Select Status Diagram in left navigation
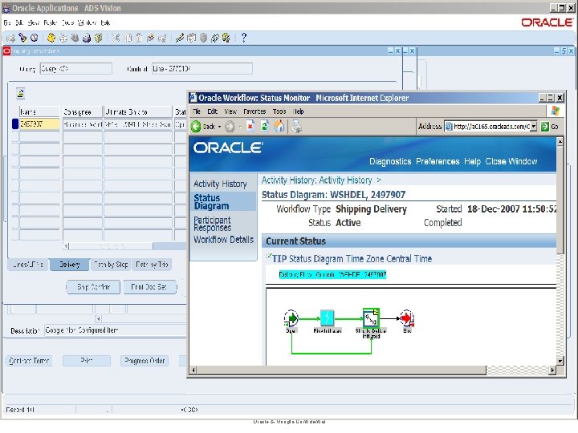The height and width of the screenshot is (433, 578). coord(212,202)
